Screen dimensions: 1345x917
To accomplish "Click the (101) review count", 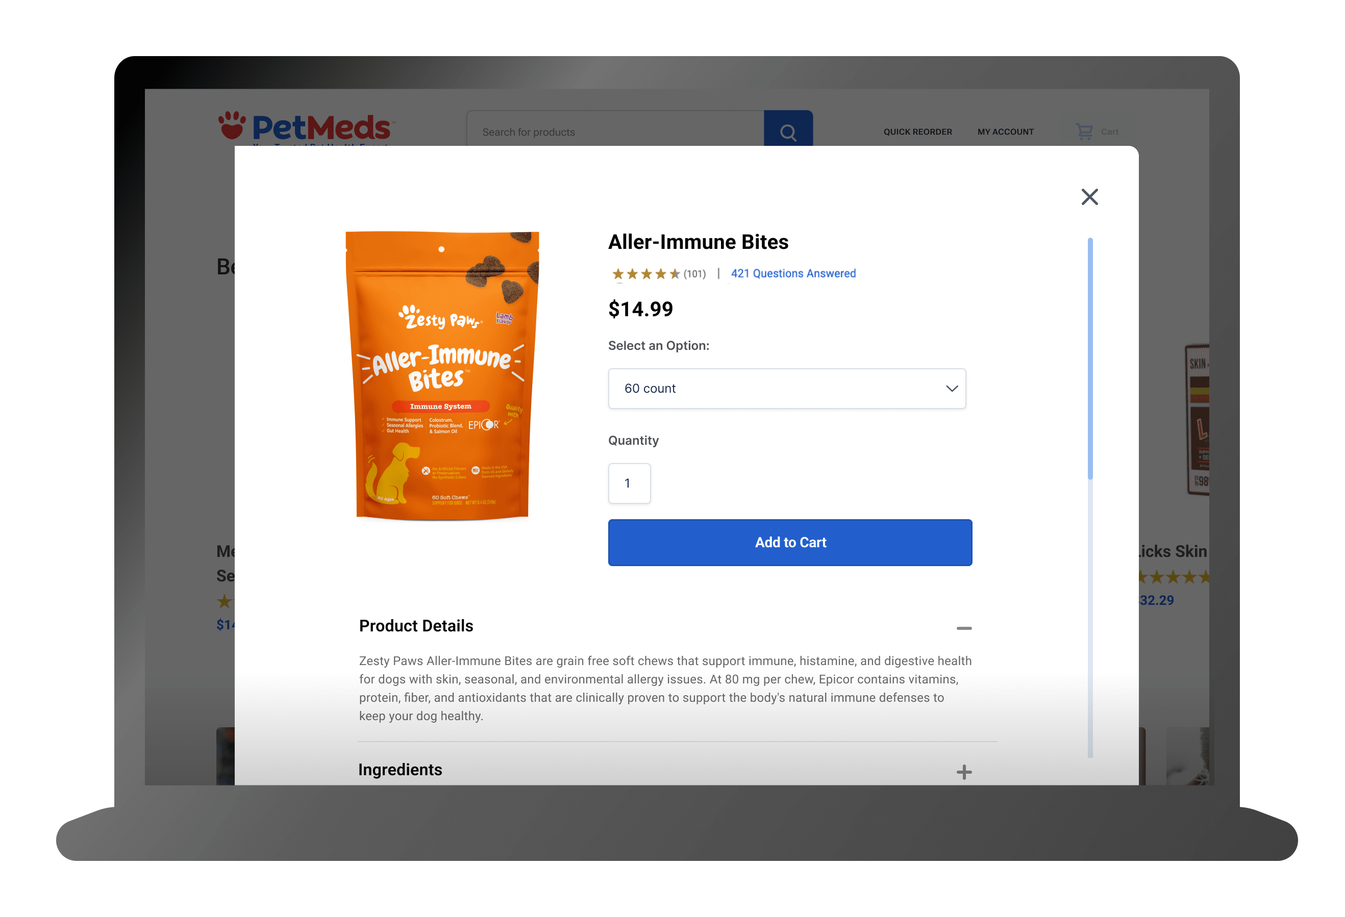I will (x=694, y=274).
